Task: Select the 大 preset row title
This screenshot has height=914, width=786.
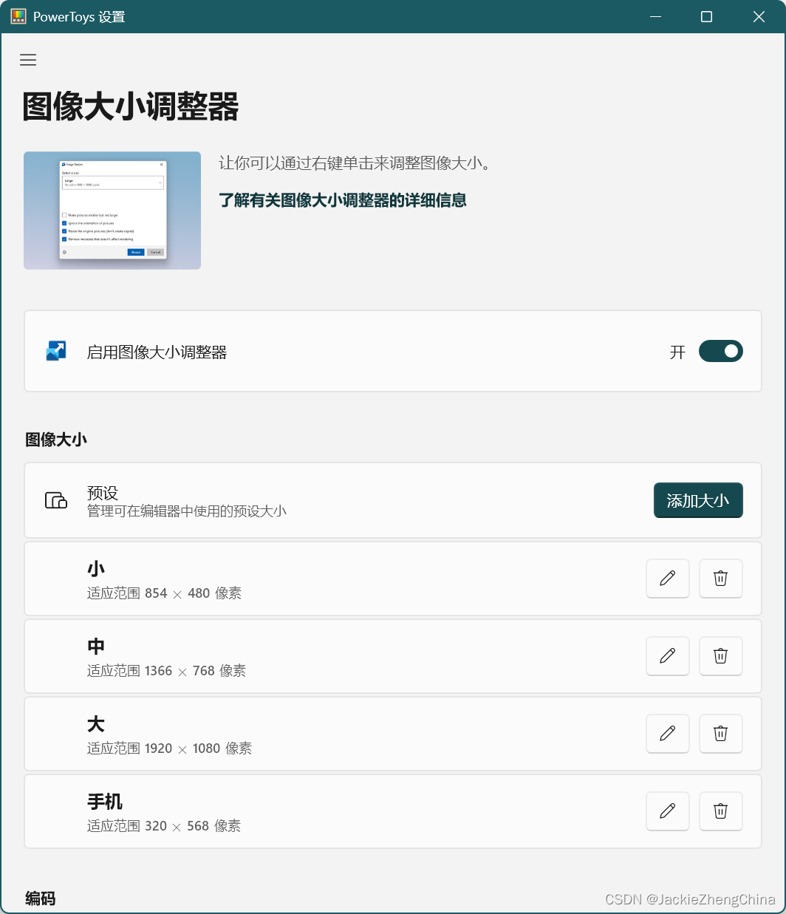Action: click(96, 724)
